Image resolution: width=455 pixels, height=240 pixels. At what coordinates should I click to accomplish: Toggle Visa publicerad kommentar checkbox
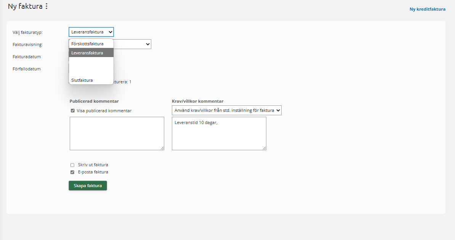(x=72, y=111)
